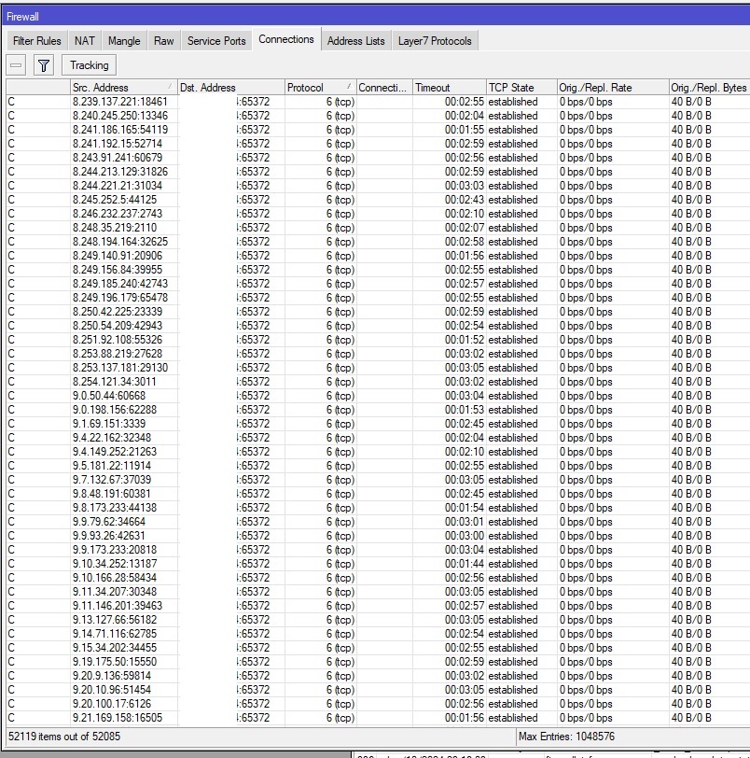Select row with source 8.253.137.181:29130
This screenshot has height=758, width=750.
(378, 368)
